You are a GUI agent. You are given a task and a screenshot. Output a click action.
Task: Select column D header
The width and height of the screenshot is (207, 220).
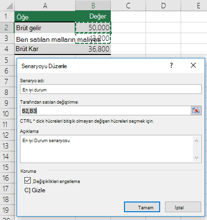coord(164,6)
